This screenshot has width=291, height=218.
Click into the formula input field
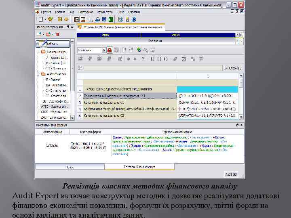click(153, 68)
